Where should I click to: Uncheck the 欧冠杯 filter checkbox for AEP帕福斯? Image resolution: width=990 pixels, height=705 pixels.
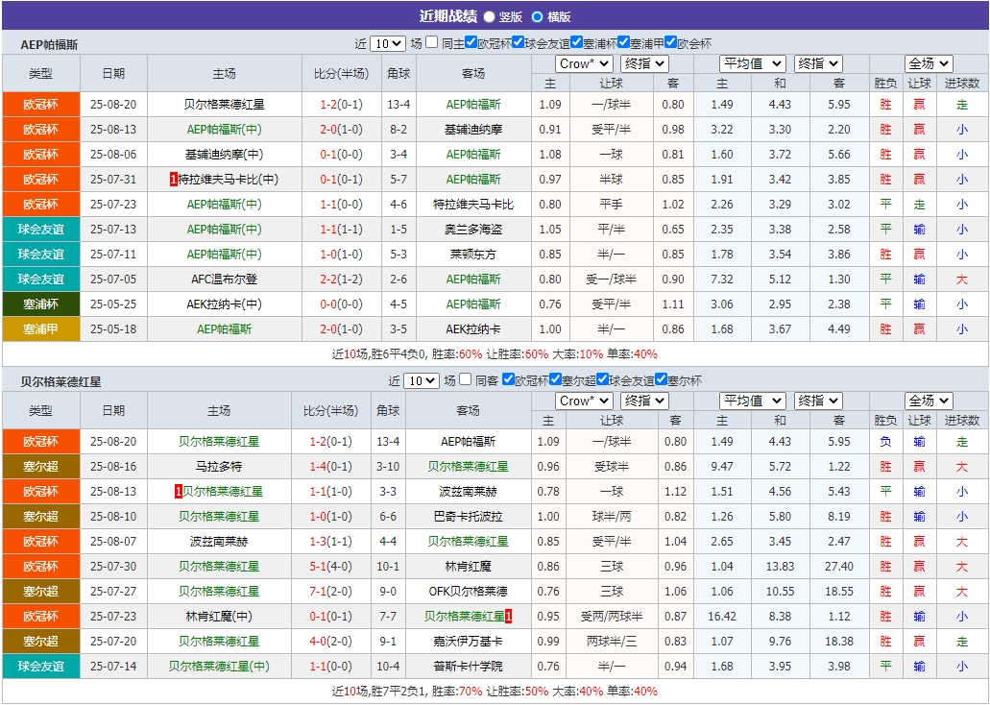click(471, 39)
